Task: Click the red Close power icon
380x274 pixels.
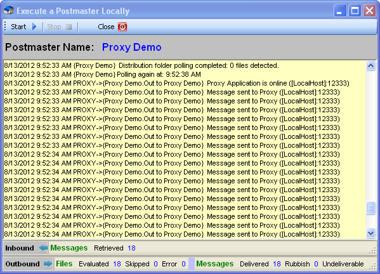Action: coord(122,27)
